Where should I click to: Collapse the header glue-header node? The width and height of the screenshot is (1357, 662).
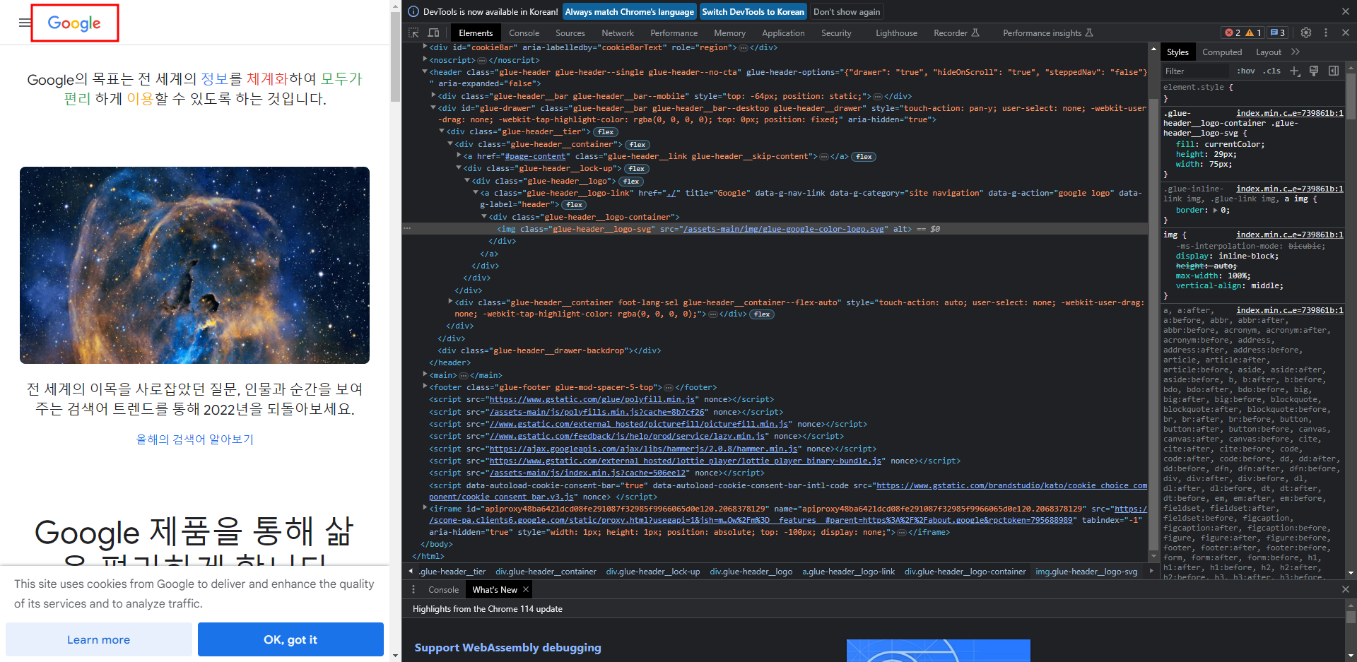click(425, 72)
